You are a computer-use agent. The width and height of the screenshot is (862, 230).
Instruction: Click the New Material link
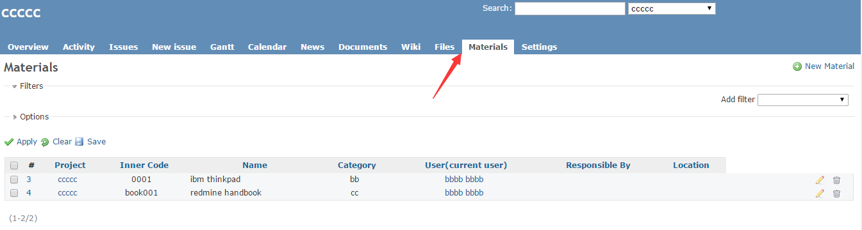[x=829, y=66]
